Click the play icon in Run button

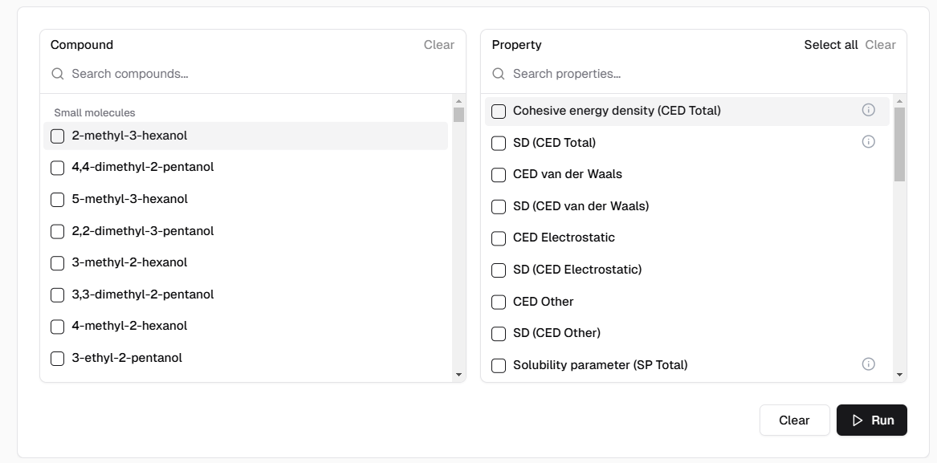[858, 420]
